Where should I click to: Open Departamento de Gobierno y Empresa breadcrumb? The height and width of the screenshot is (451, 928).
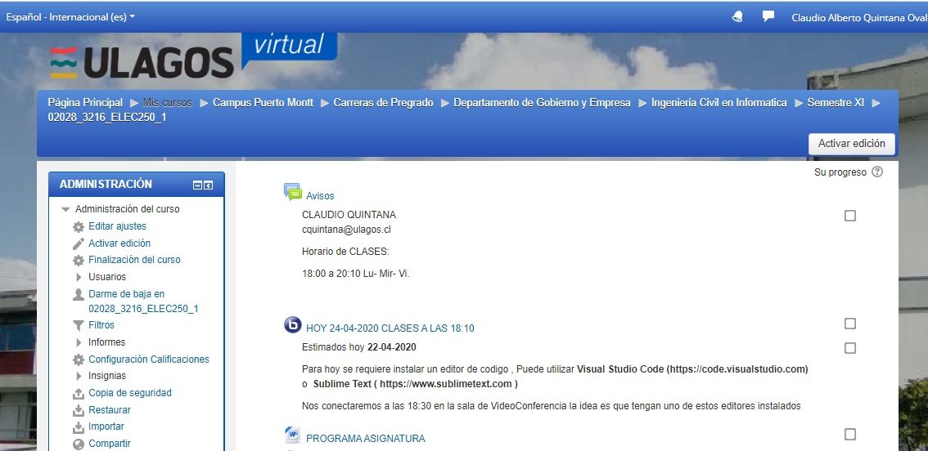[542, 102]
